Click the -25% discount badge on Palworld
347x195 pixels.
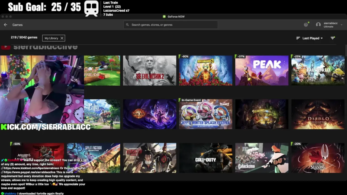pos(297,57)
